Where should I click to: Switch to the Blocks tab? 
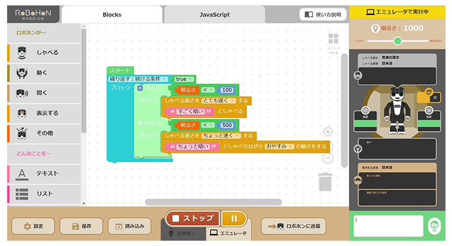(x=112, y=15)
